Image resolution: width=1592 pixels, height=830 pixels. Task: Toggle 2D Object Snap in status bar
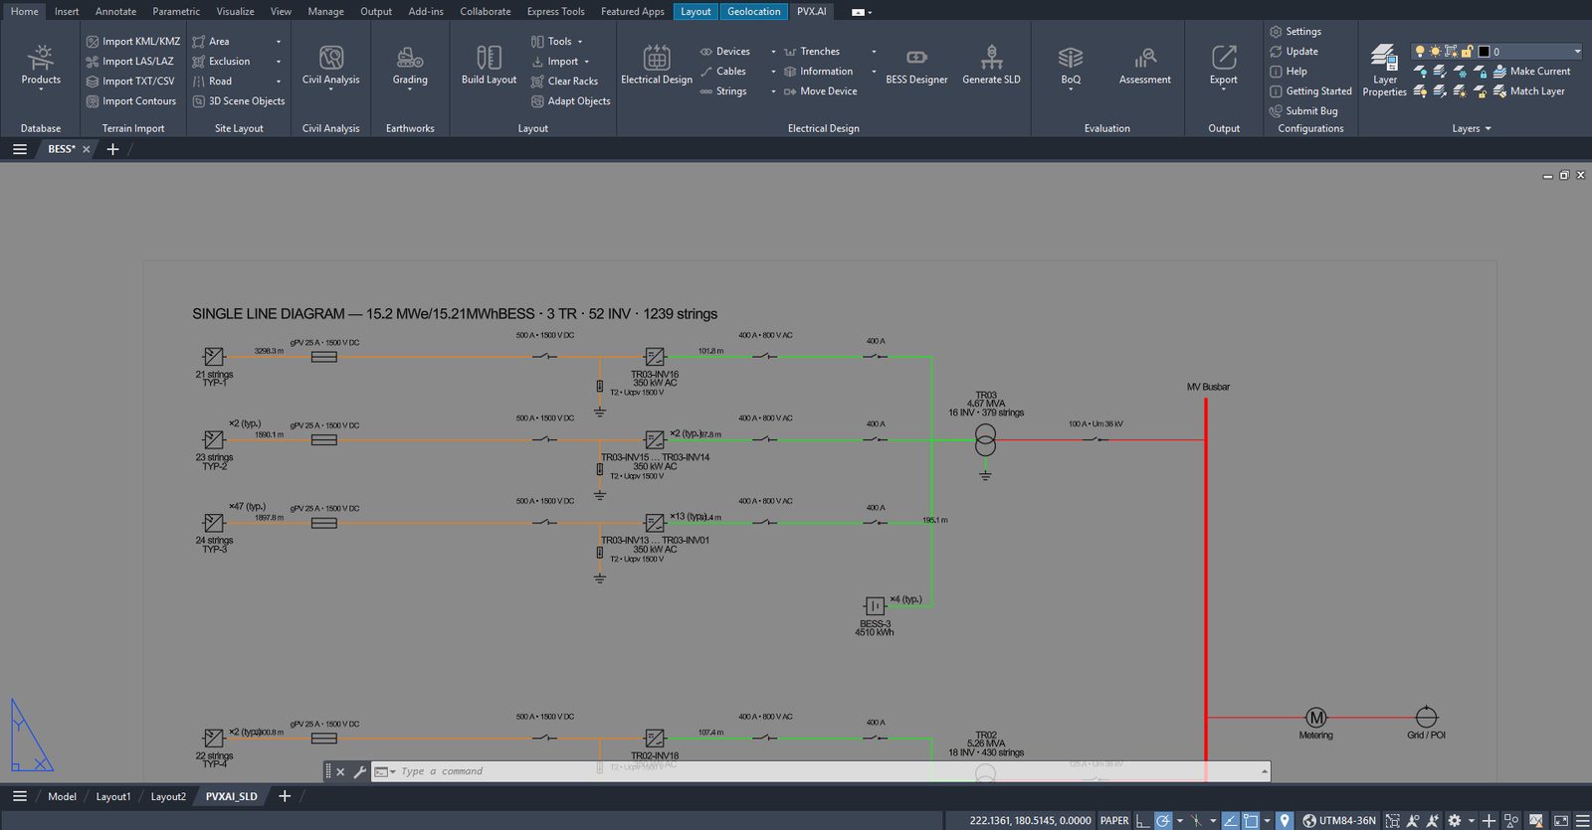1250,820
